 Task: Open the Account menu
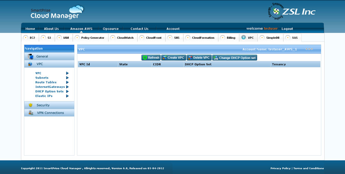tap(173, 29)
